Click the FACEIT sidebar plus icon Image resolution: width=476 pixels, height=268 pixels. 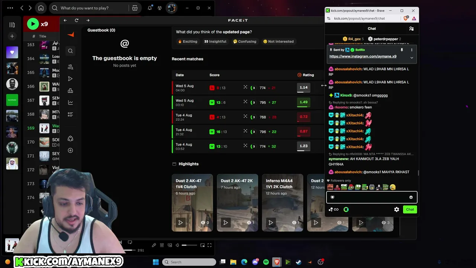point(70,150)
